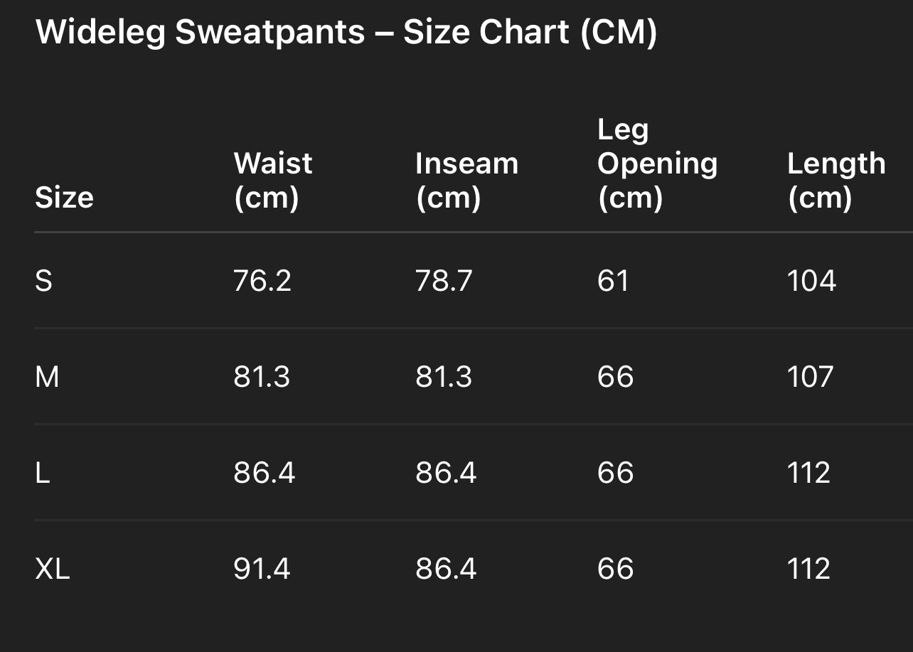Click the Leg Opening (cm) column header
The width and height of the screenshot is (913, 652).
[657, 164]
